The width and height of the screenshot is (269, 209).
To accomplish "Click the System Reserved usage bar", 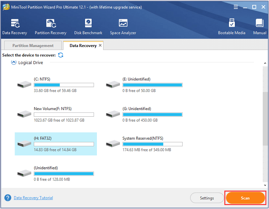I will point(153,144).
